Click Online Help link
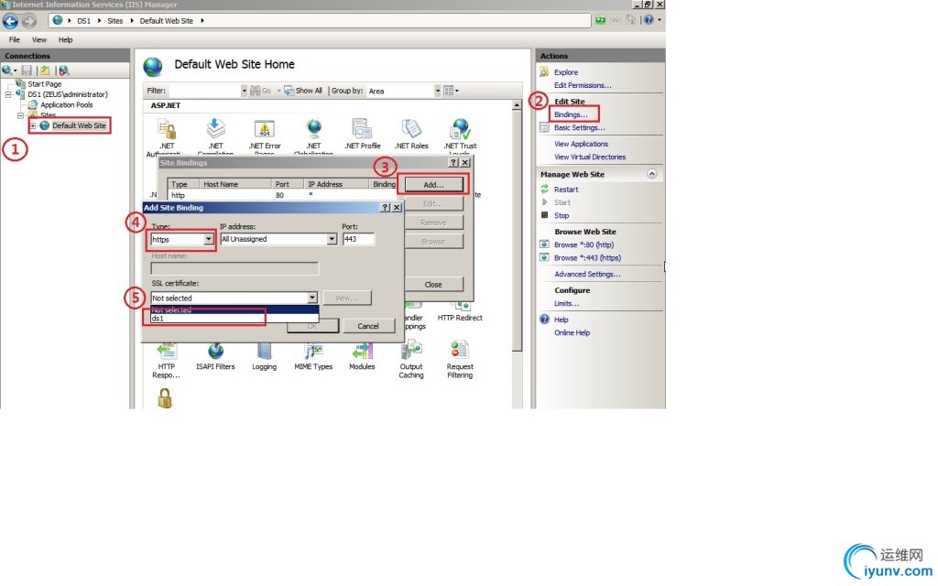 [572, 332]
